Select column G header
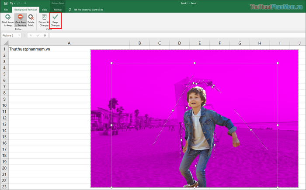 (240, 43)
